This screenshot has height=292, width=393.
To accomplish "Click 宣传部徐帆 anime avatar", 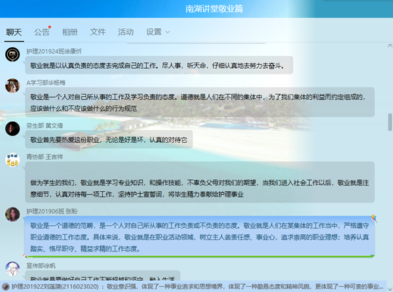I will pyautogui.click(x=11, y=269).
